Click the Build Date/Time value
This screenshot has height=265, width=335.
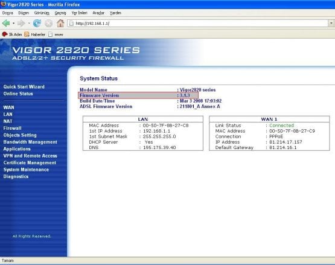(200, 101)
